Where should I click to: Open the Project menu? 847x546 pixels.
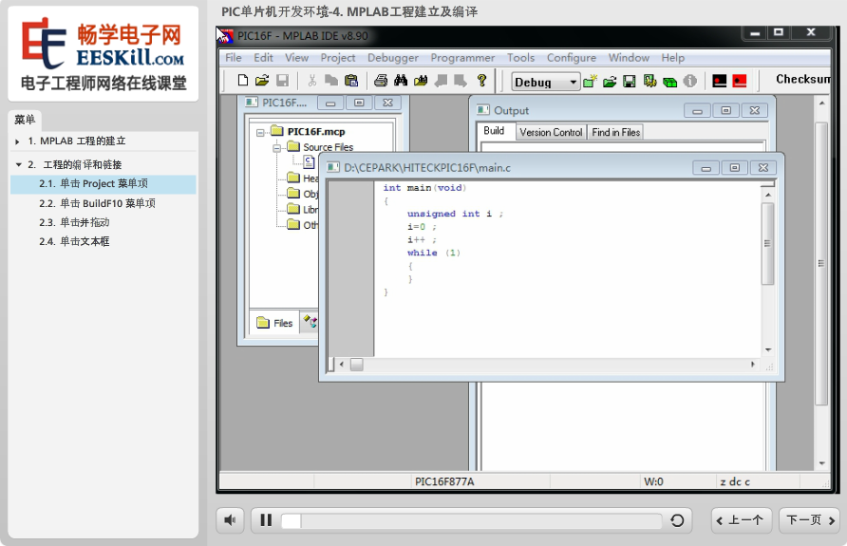coord(338,58)
